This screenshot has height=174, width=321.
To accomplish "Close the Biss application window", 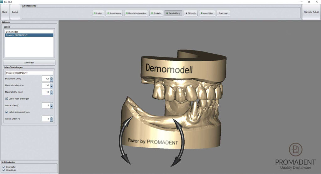I will [317, 2].
